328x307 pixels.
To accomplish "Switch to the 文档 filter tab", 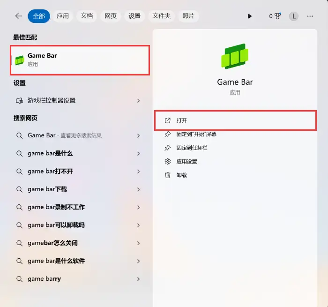I will (87, 16).
